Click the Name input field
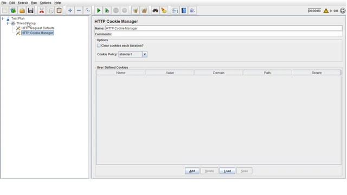 [224, 28]
